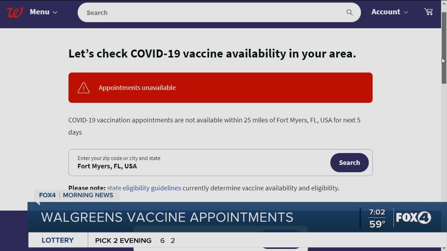
Task: Open state eligibility guidelines link
Action: (144, 188)
